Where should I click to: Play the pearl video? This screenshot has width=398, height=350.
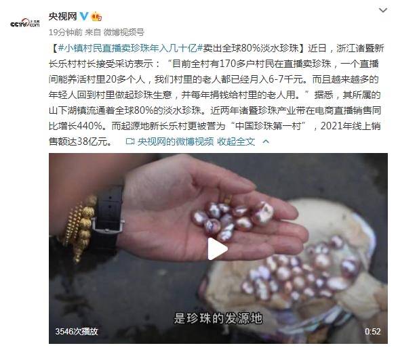pos(218,249)
